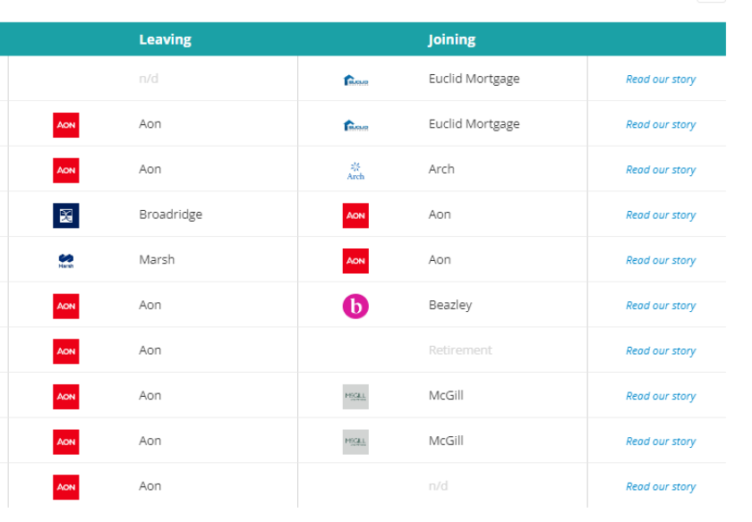Click the pink Beazley logo
This screenshot has height=522, width=752.
355,306
